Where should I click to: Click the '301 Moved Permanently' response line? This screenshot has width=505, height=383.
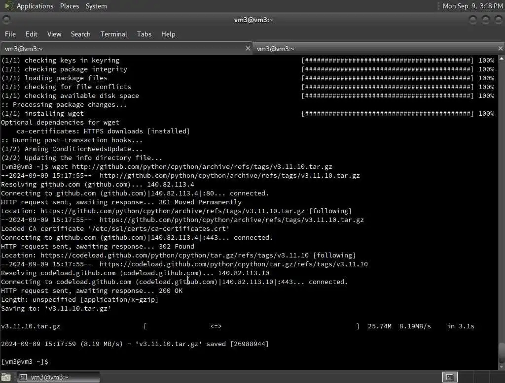[x=121, y=202]
